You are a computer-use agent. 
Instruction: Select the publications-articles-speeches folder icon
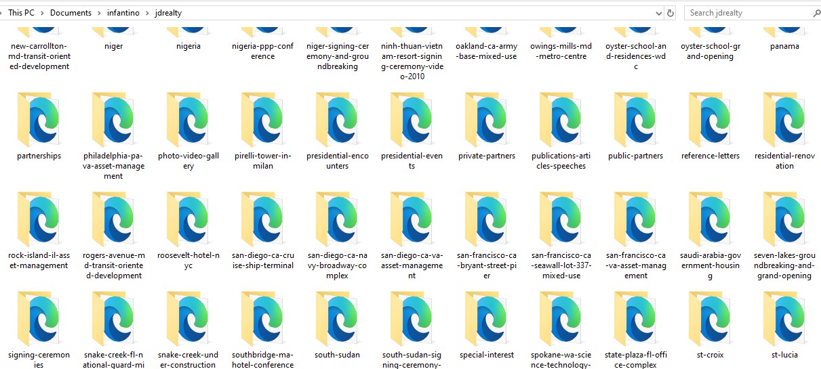pyautogui.click(x=561, y=120)
